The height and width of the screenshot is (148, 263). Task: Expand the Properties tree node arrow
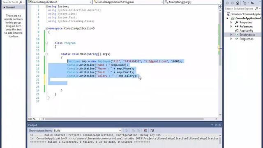(x=231, y=22)
